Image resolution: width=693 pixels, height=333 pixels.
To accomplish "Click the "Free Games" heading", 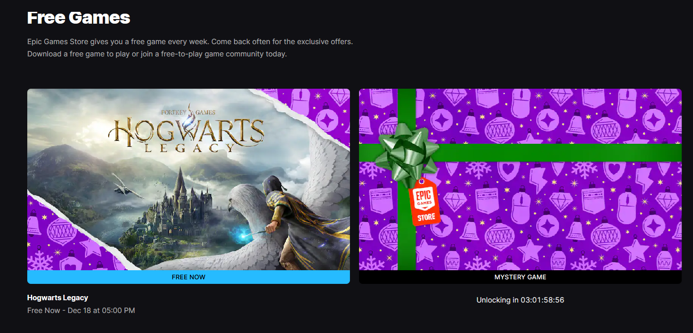I will (x=79, y=17).
